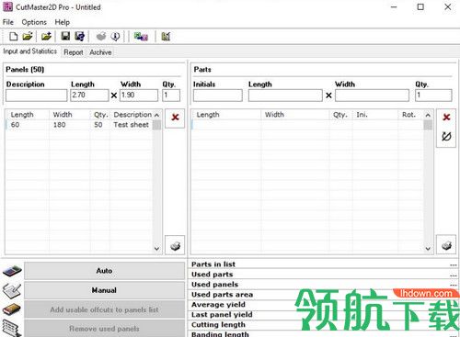
Task: Click the pencil icon beside Manual
Action: [12, 290]
